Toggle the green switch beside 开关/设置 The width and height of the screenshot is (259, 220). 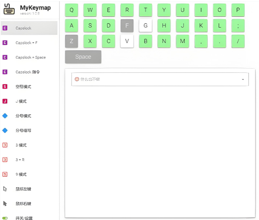5,218
